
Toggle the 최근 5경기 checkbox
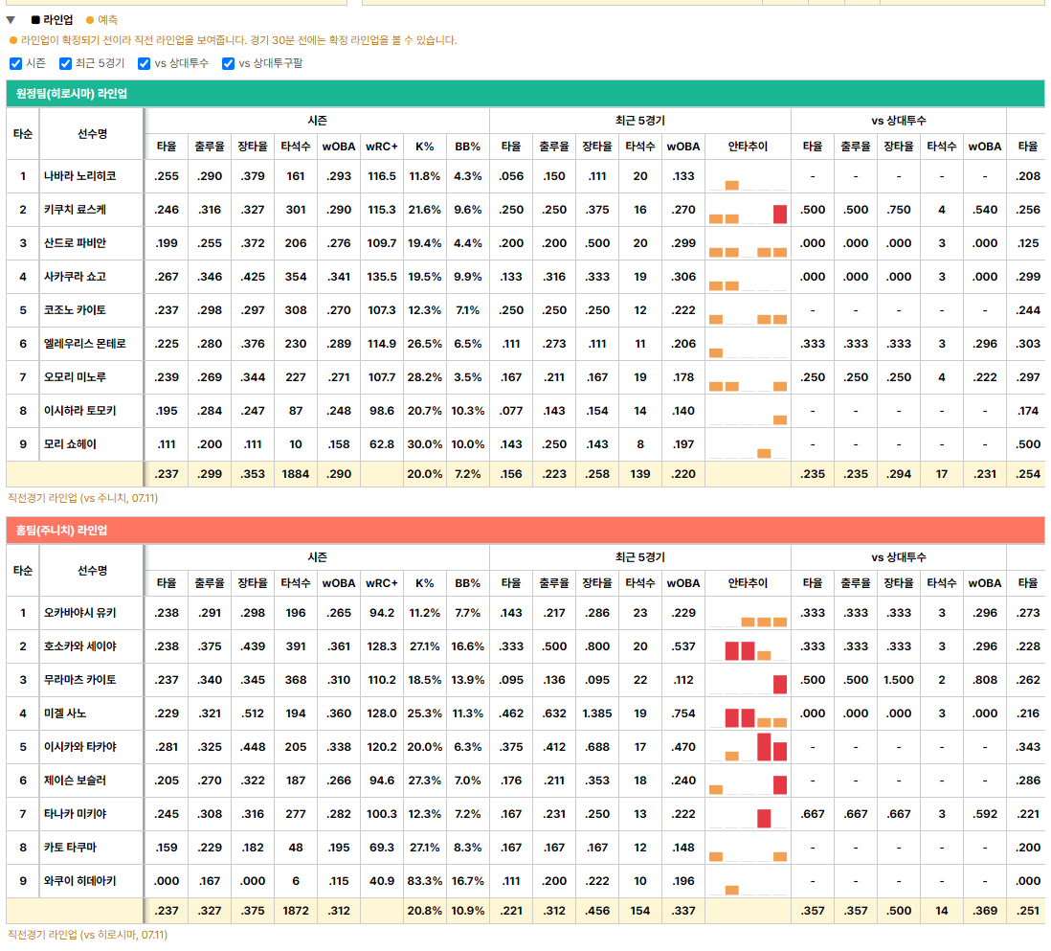tap(66, 64)
